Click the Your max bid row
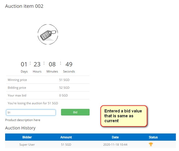This screenshot has height=151, width=179. coord(48,95)
